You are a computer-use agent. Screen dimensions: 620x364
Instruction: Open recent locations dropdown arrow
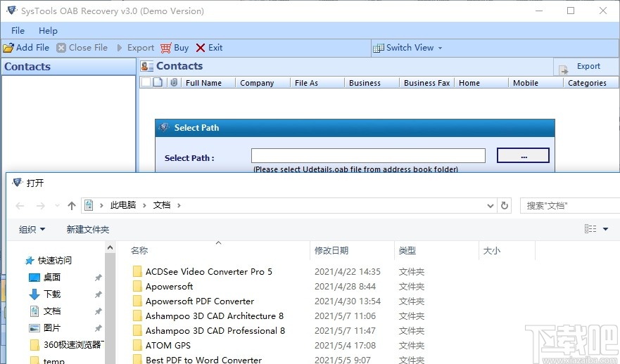pos(57,206)
